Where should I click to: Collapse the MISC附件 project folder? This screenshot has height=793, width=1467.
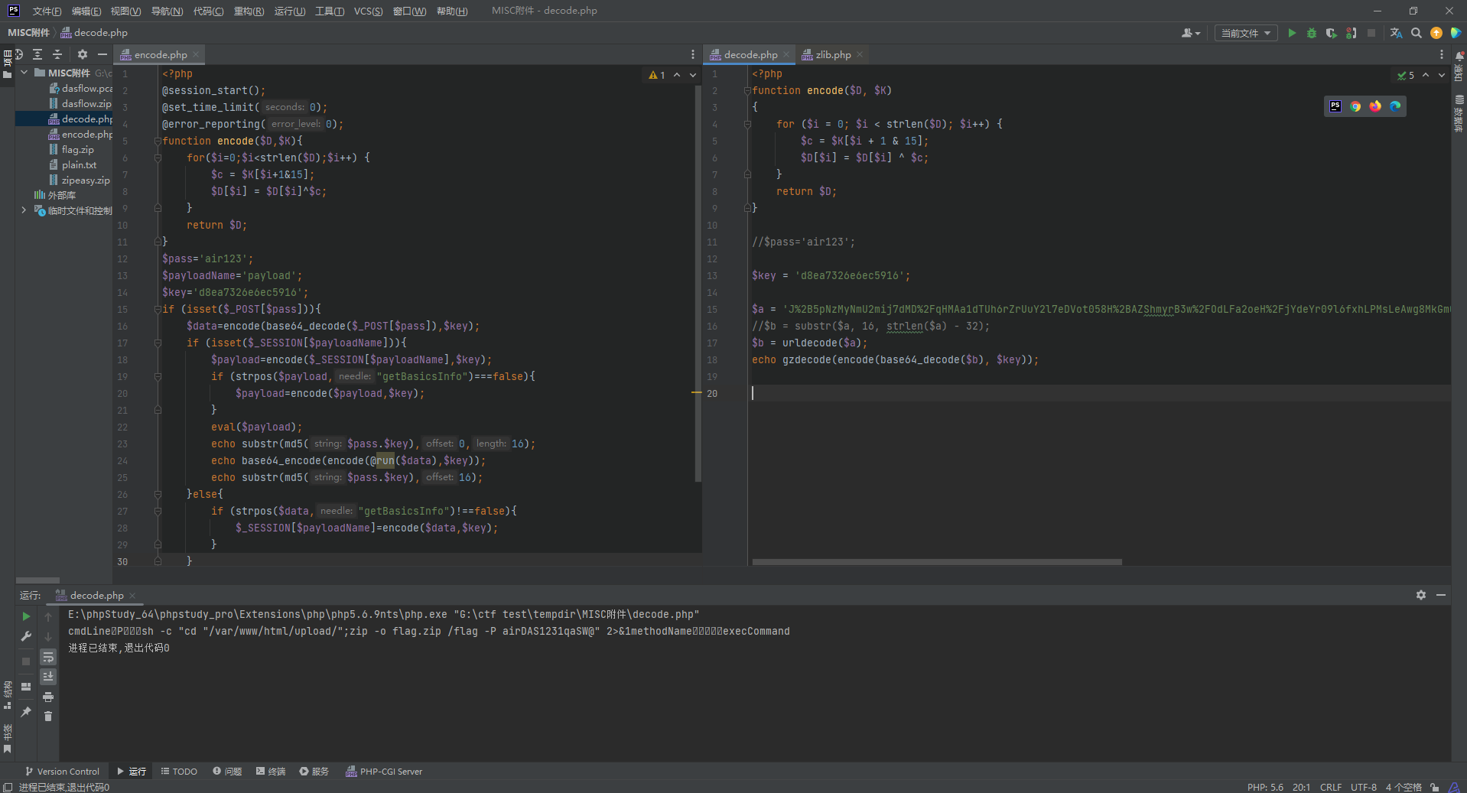pos(24,73)
